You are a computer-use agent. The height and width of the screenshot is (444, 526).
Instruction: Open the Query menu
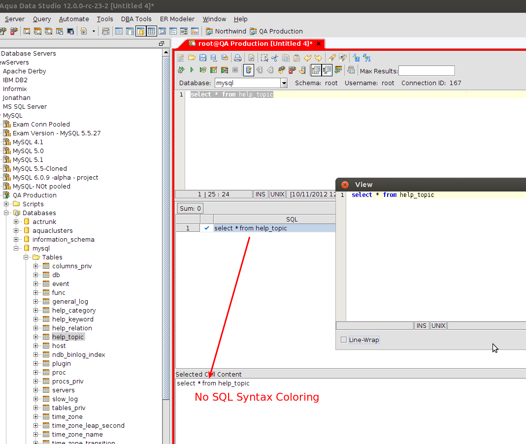click(41, 19)
